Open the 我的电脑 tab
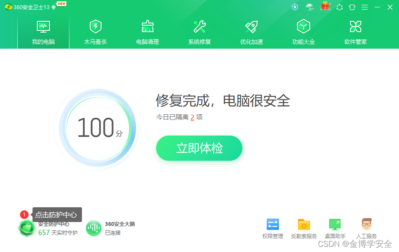Viewport: 399px width, 252px height. click(43, 32)
